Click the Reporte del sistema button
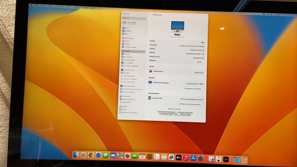 tap(174, 109)
